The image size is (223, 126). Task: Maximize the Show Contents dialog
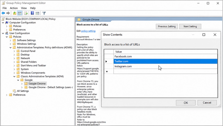[x=204, y=35]
